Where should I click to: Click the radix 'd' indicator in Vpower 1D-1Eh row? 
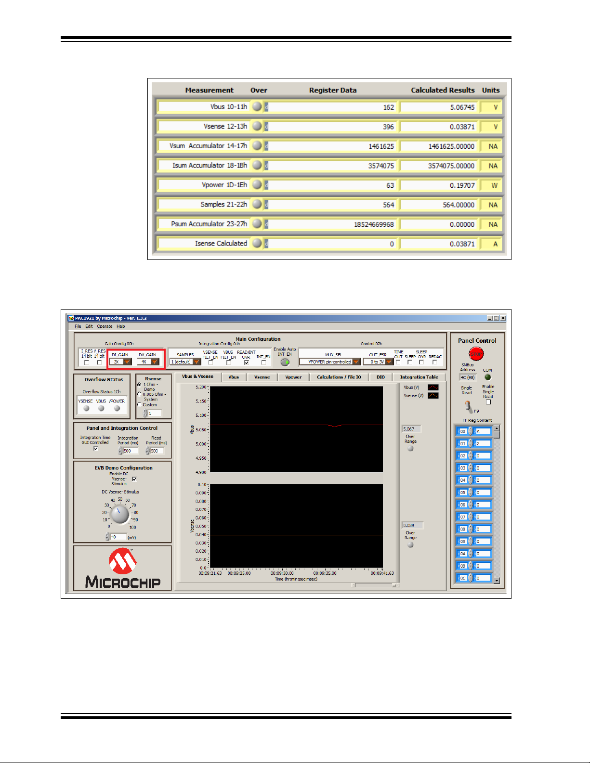[x=266, y=185]
